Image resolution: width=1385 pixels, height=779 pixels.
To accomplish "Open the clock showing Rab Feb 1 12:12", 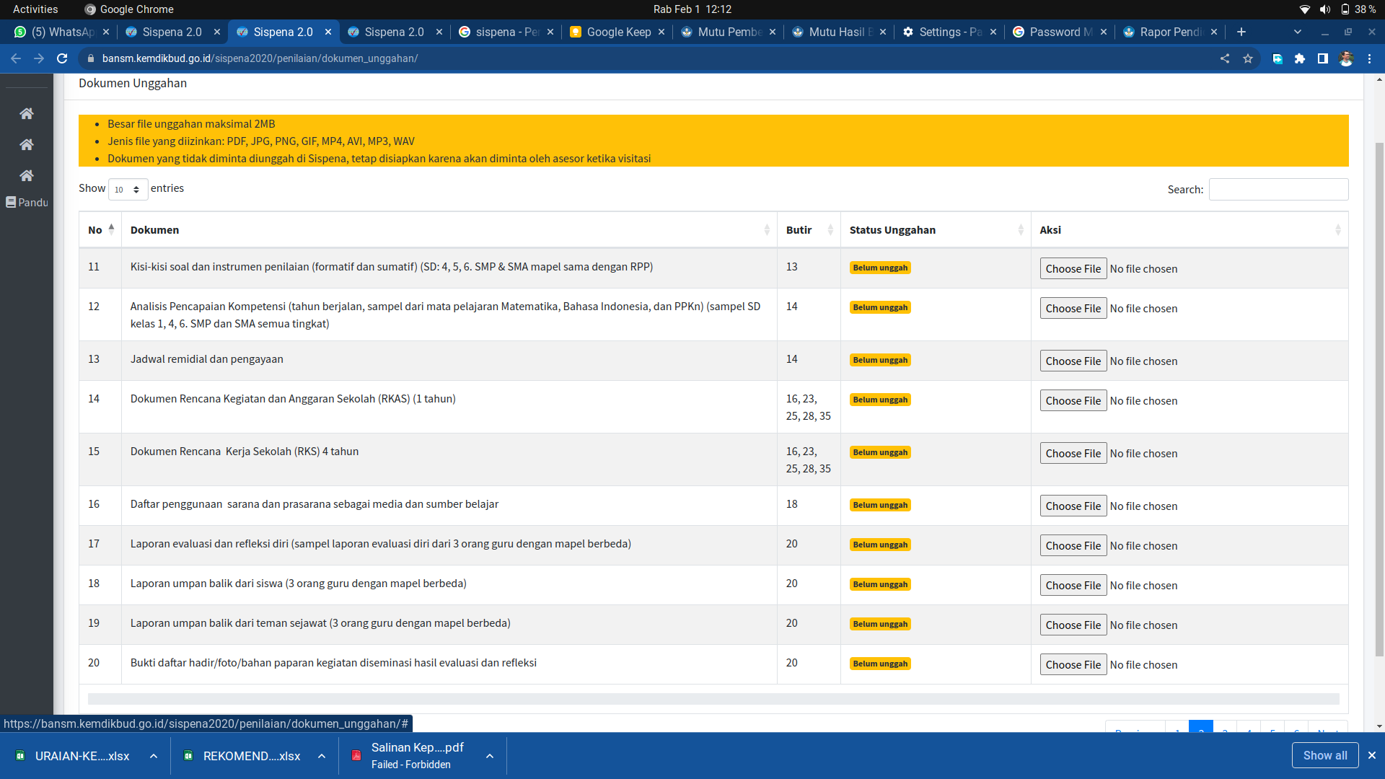I will pyautogui.click(x=692, y=9).
